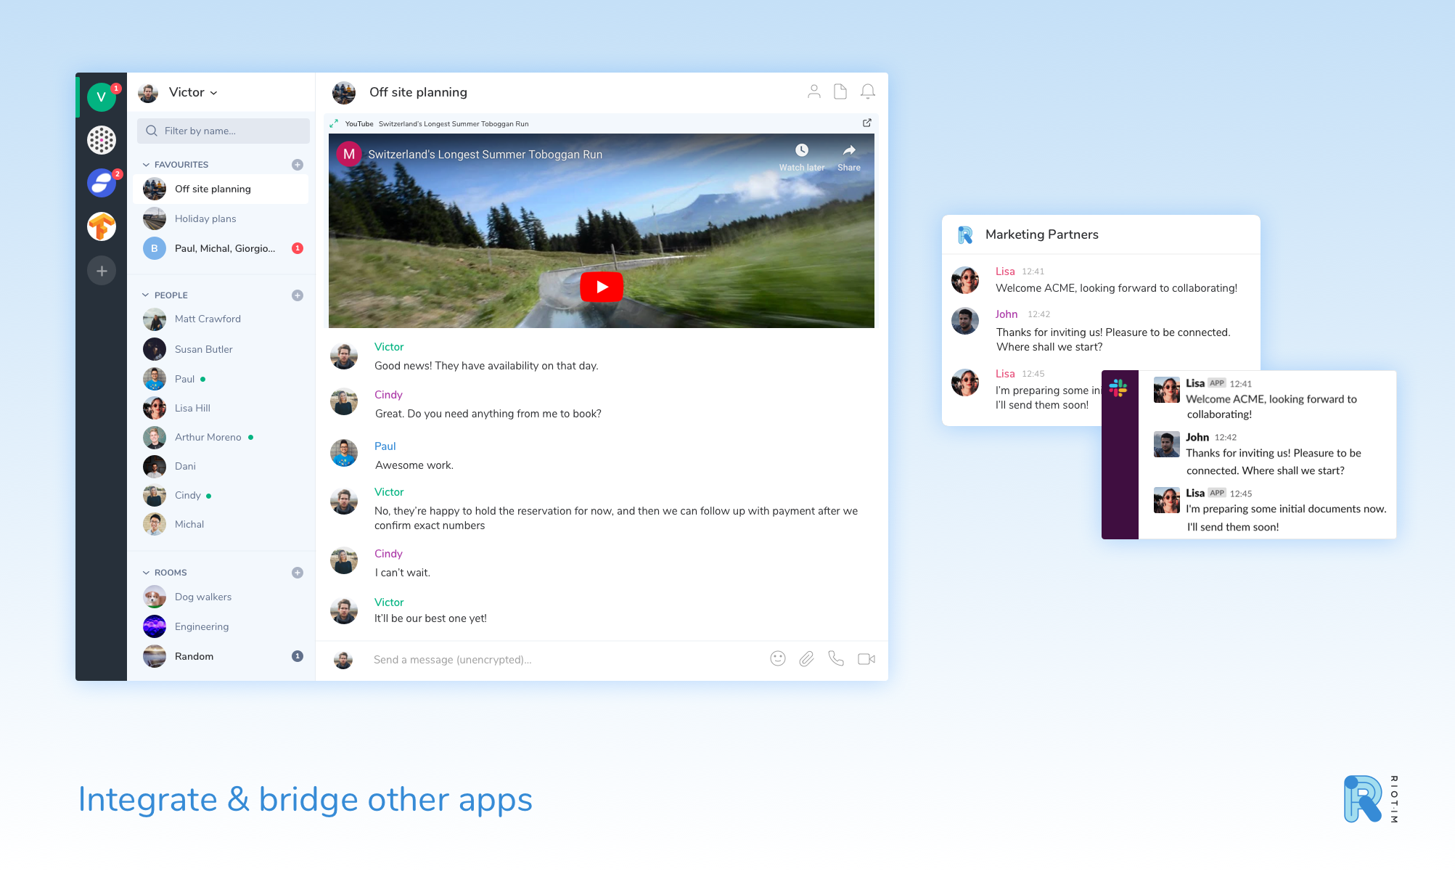
Task: Open the YouTube widget in new window
Action: tap(866, 123)
